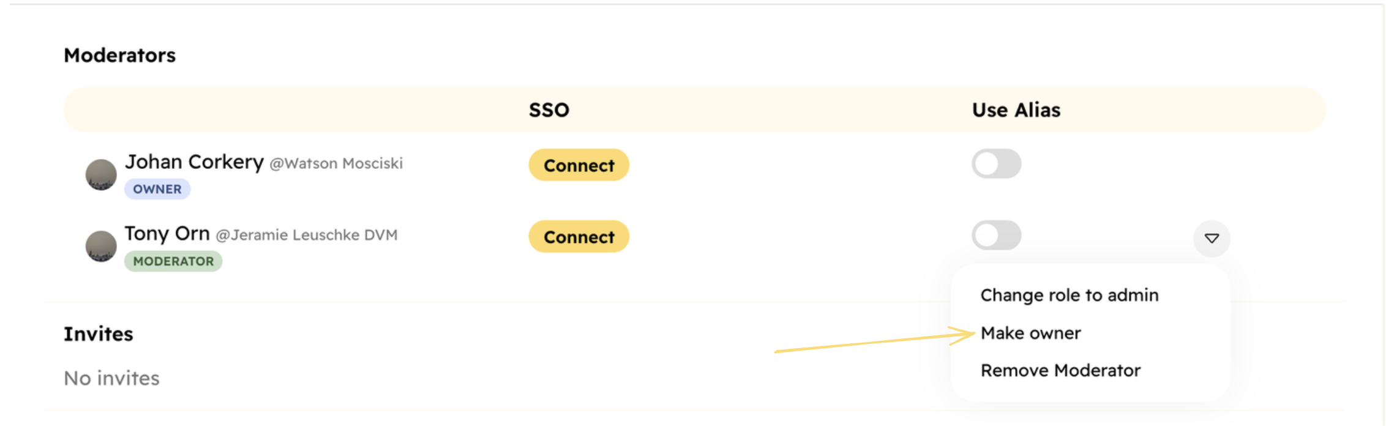
Task: Click the Use Alias column header
Action: click(x=1016, y=110)
